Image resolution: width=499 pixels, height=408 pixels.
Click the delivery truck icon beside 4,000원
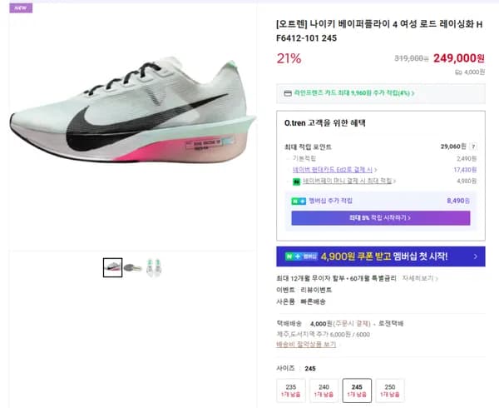point(458,72)
